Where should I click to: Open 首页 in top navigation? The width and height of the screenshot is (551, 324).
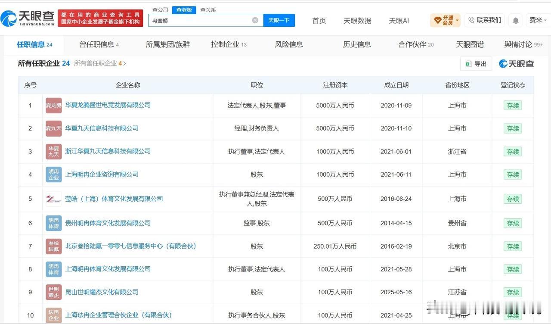coord(319,20)
